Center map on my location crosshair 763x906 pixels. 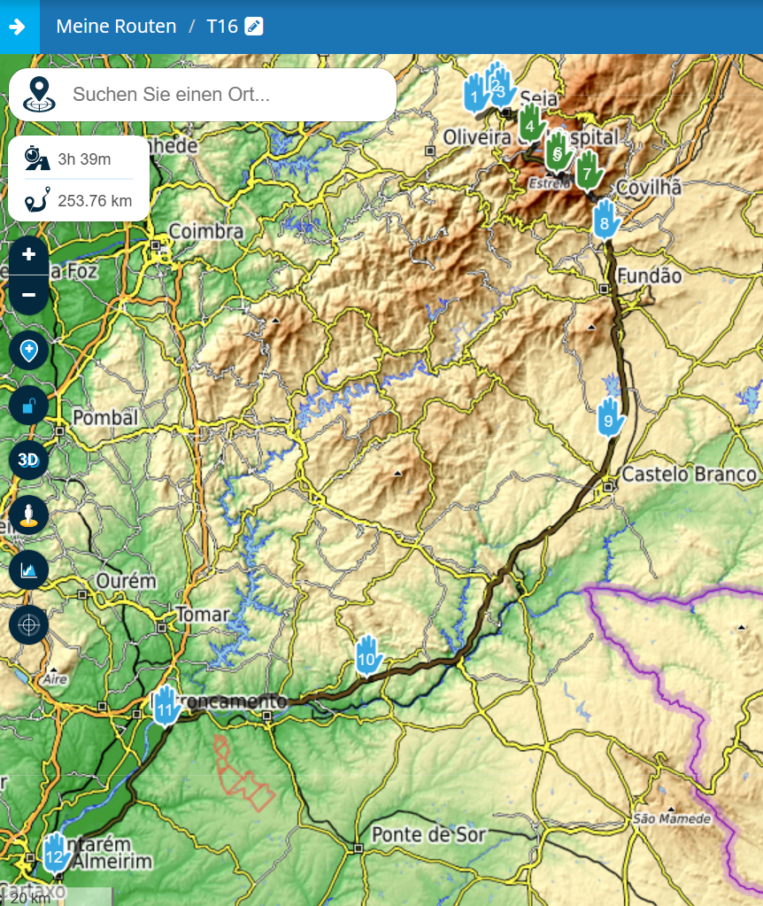pyautogui.click(x=28, y=624)
